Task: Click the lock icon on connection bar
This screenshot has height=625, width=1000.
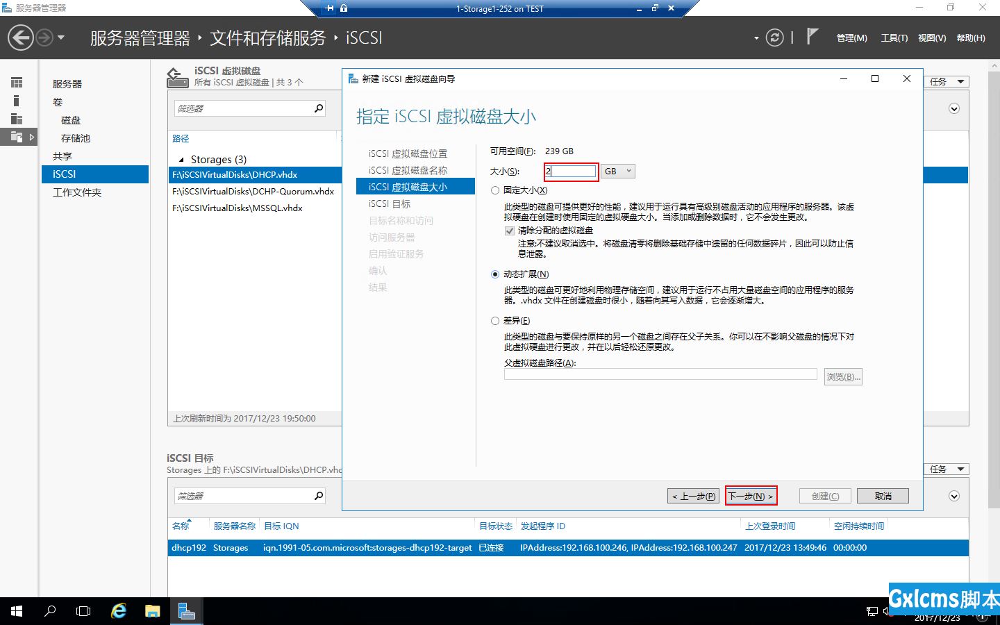Action: pyautogui.click(x=344, y=8)
